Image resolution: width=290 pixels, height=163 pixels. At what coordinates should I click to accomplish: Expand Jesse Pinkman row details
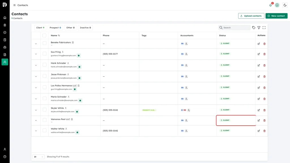(x=36, y=76)
